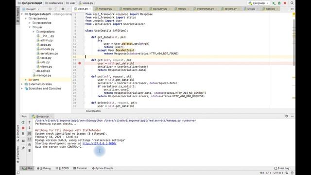Collapse the restservice folder

pyautogui.click(x=26, y=18)
